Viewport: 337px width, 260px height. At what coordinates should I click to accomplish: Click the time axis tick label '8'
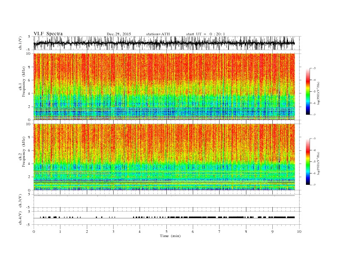pos(246,232)
